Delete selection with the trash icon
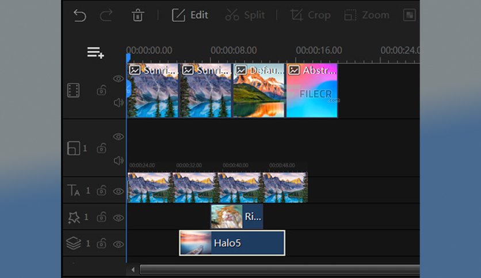Screen dimensions: 481x278 [138, 15]
